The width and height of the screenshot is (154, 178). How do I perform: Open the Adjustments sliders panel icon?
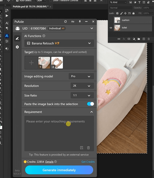click(x=7, y=41)
